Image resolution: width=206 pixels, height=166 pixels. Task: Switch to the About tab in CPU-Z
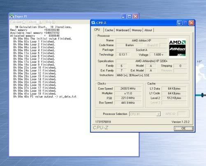pos(148,30)
